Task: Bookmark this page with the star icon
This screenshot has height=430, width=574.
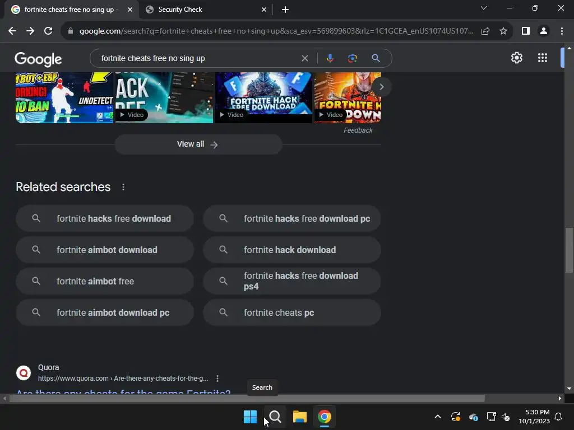Action: coord(503,31)
